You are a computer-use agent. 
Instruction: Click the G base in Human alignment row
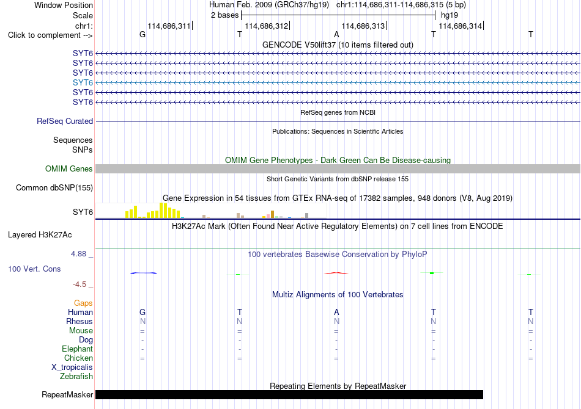coord(142,312)
